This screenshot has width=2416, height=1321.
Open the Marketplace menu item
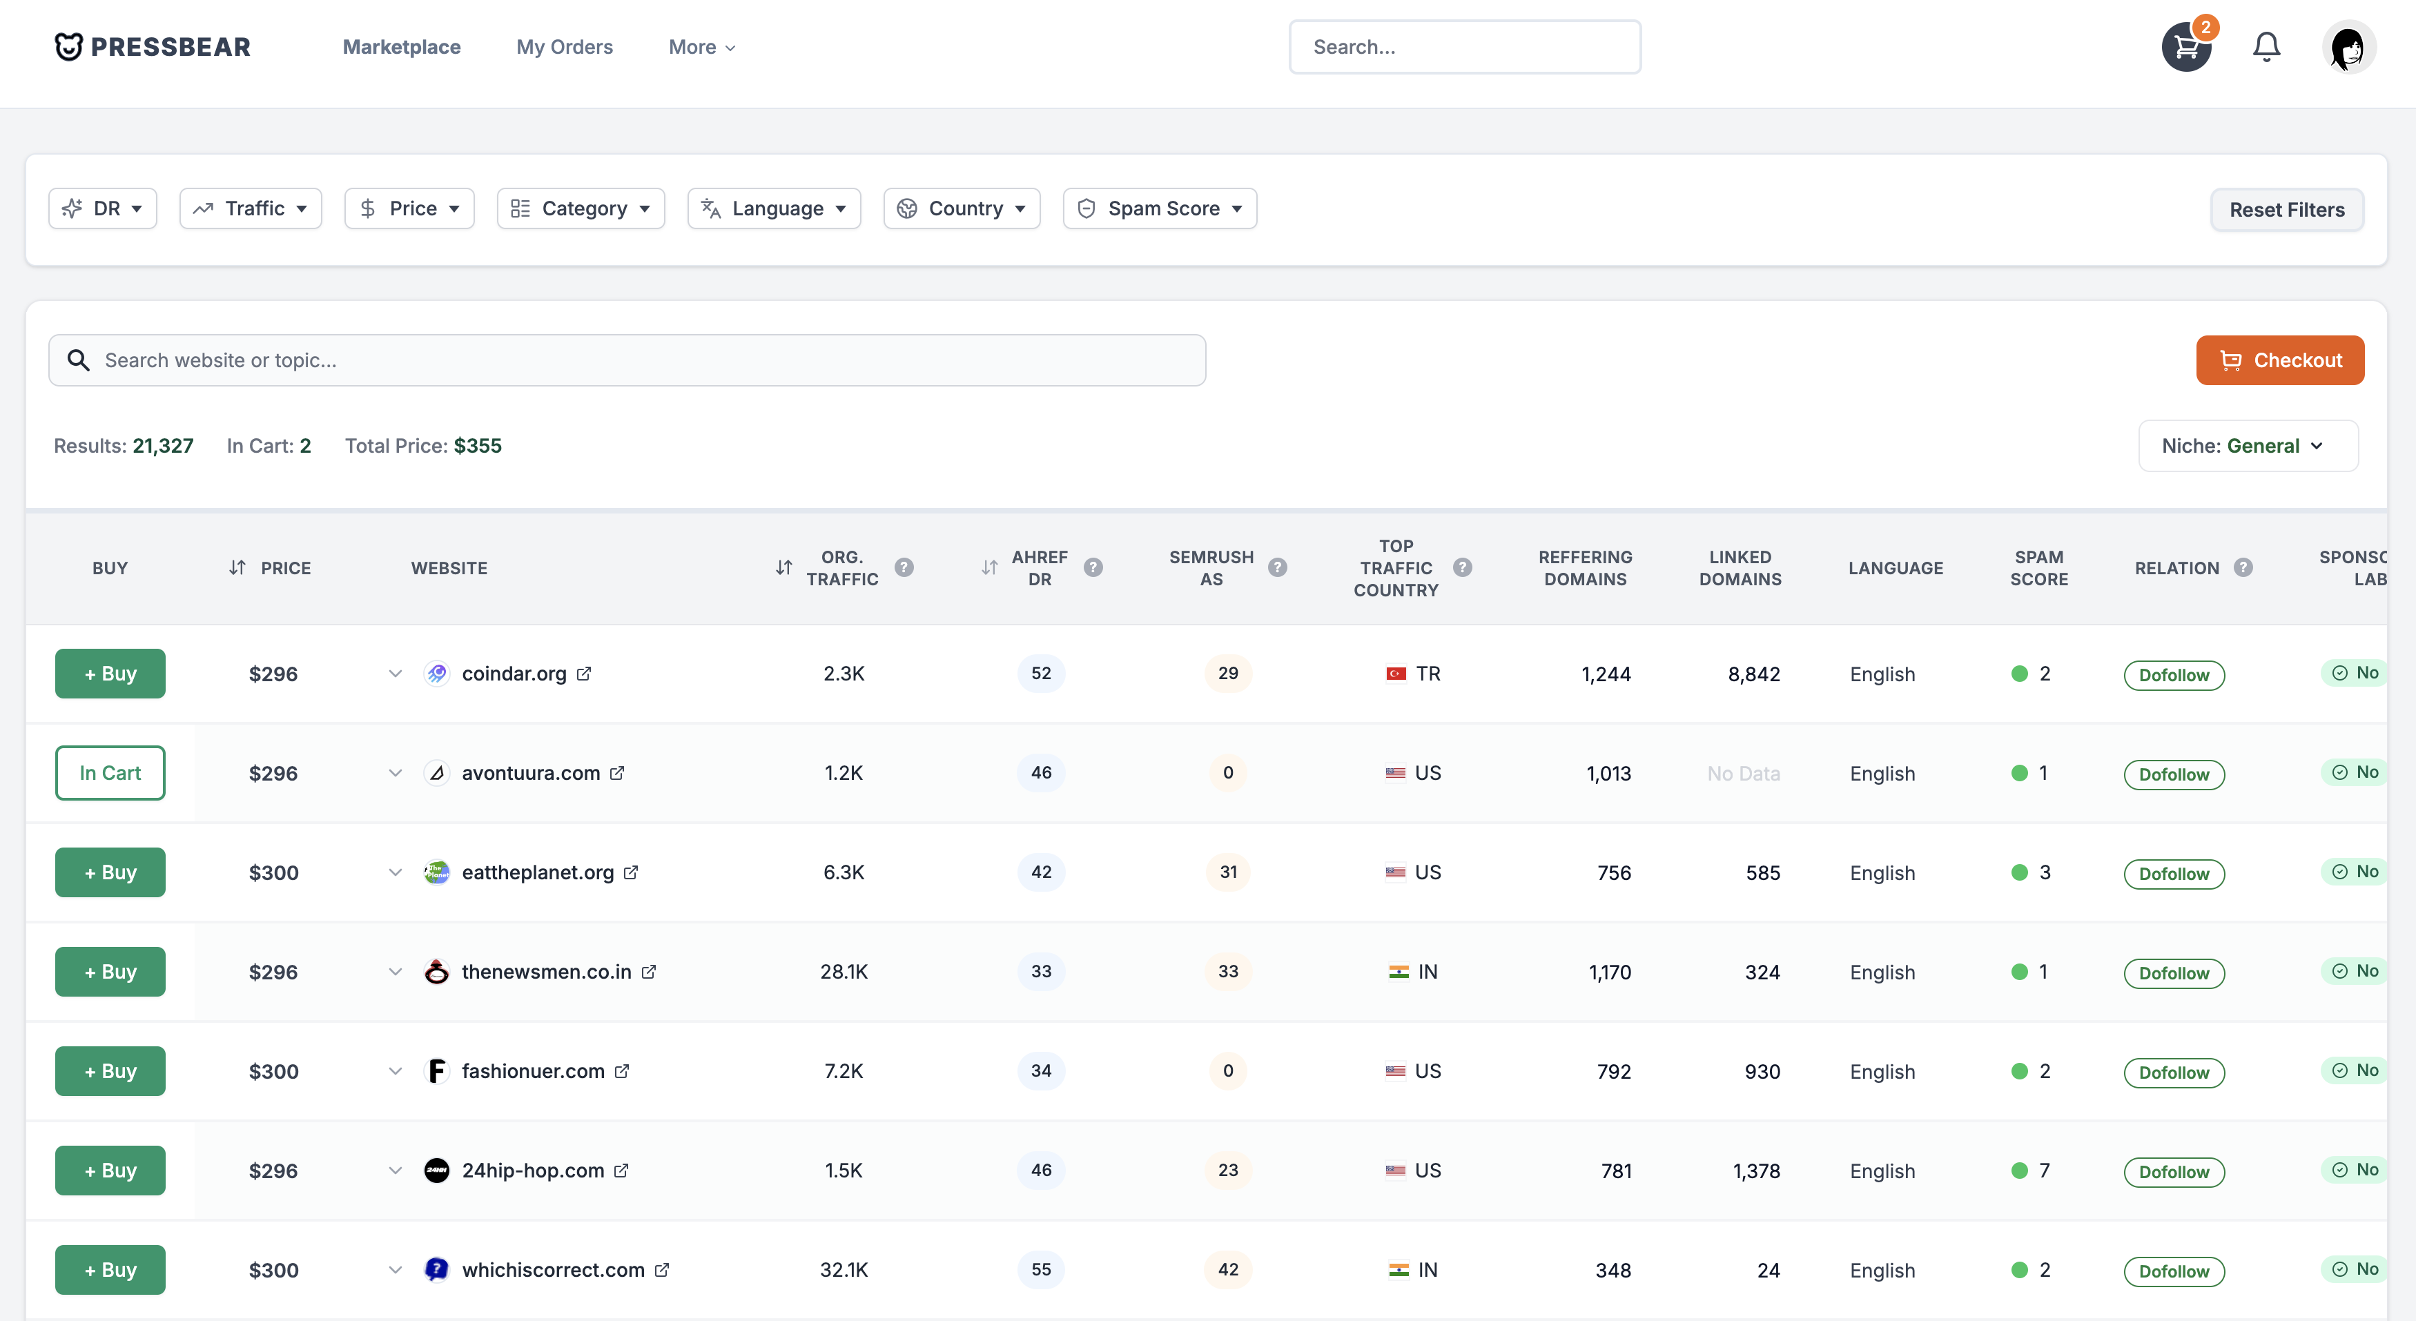click(400, 46)
